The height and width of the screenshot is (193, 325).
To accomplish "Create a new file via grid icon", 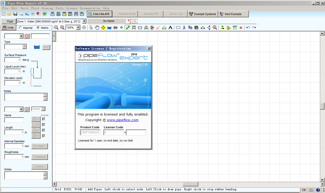I will [x=4, y=14].
